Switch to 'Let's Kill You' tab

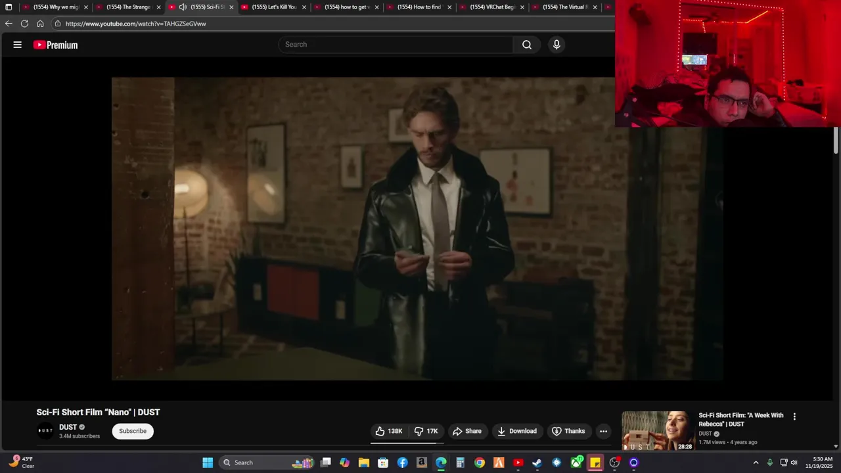[274, 7]
